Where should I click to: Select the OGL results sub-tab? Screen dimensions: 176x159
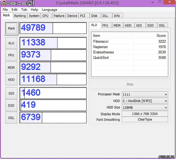coord(162,26)
